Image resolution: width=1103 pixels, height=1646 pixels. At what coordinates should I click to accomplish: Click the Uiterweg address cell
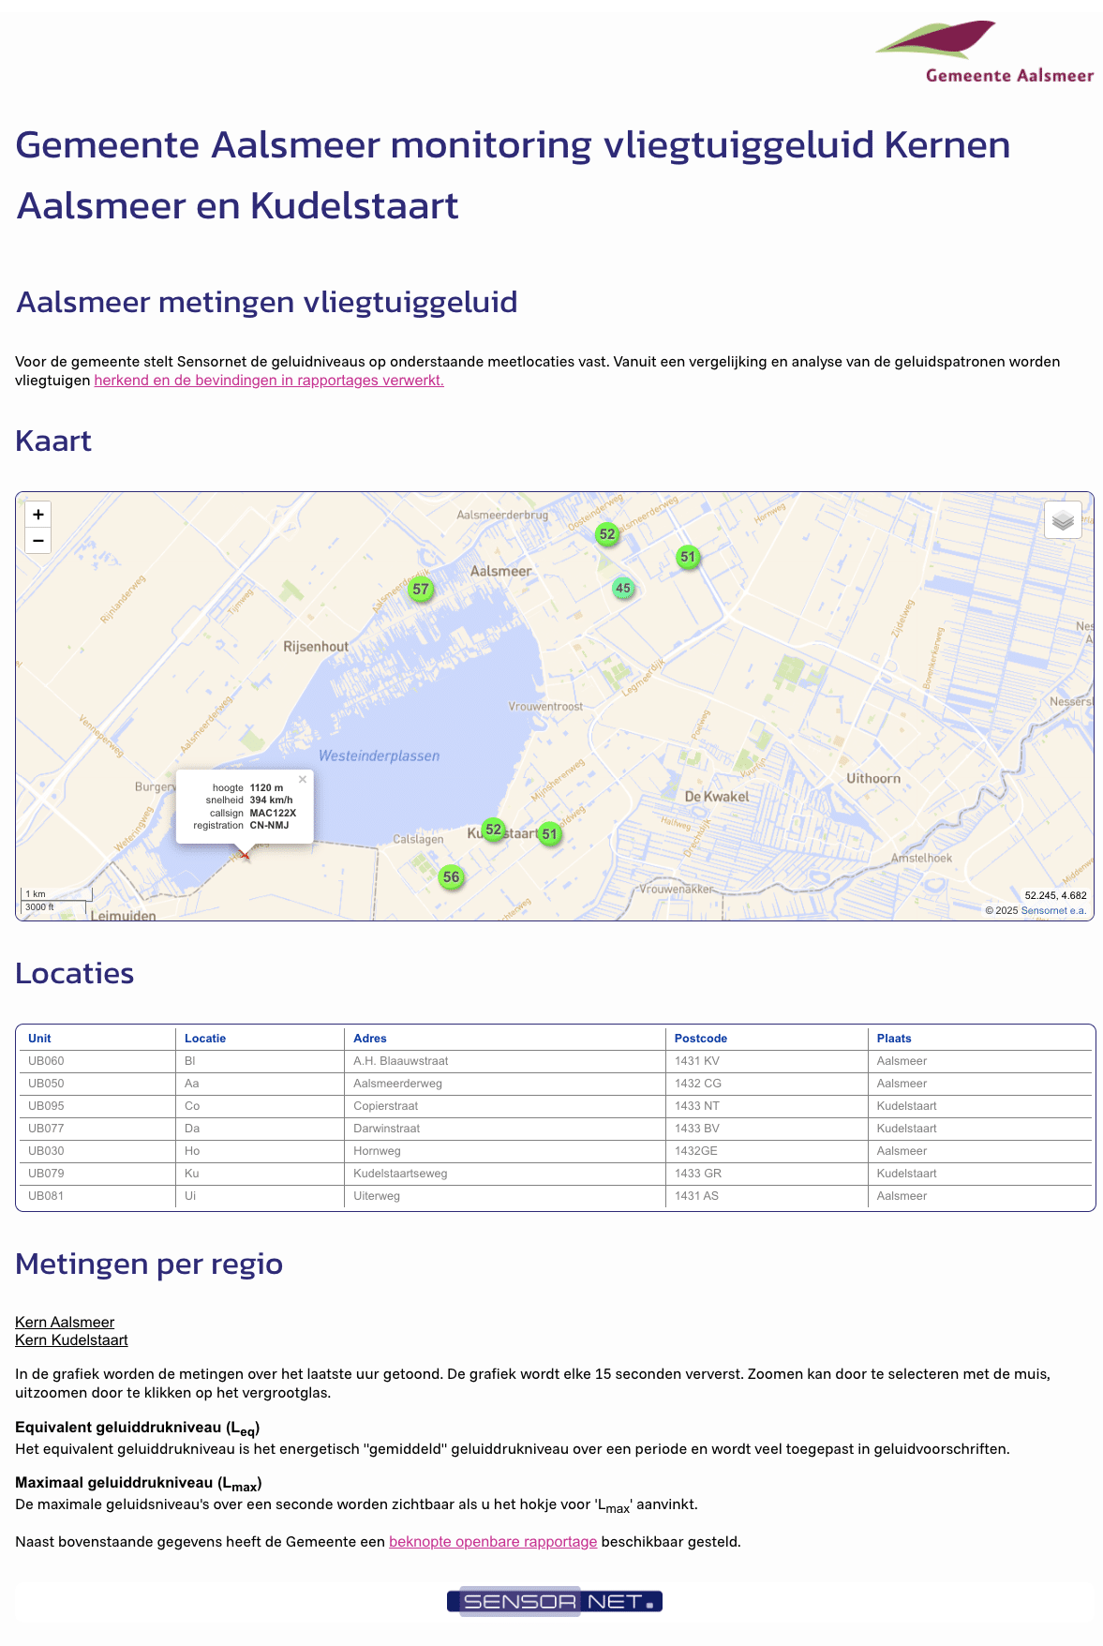tap(505, 1196)
